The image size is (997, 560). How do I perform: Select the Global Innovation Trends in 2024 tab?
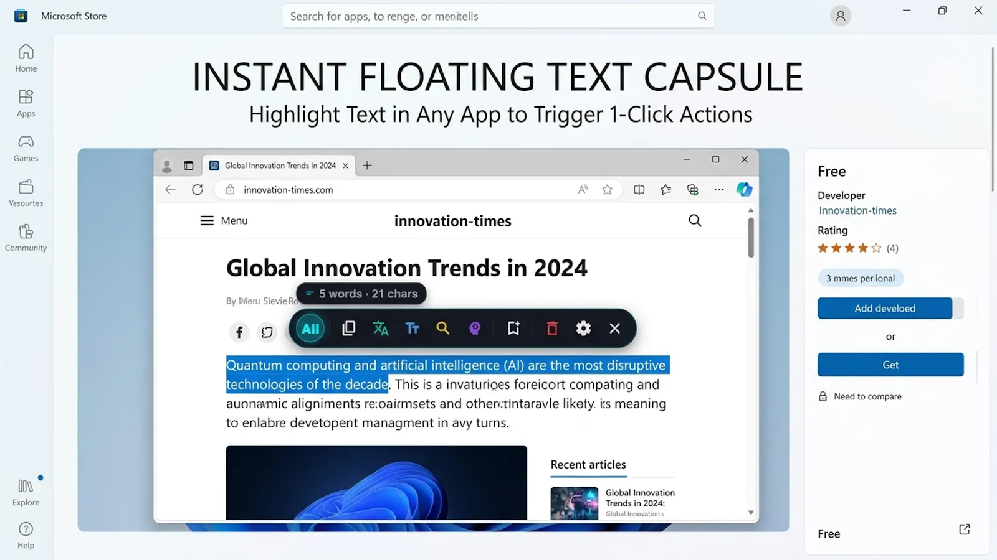click(279, 166)
